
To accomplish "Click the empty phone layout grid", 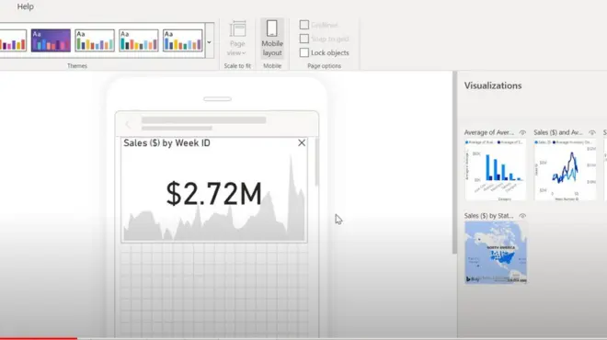I will point(214,290).
